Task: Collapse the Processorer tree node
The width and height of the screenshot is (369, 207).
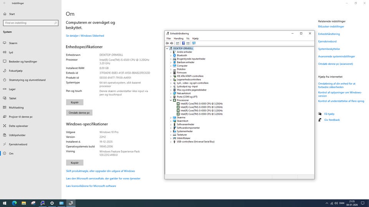Action: 171,100
